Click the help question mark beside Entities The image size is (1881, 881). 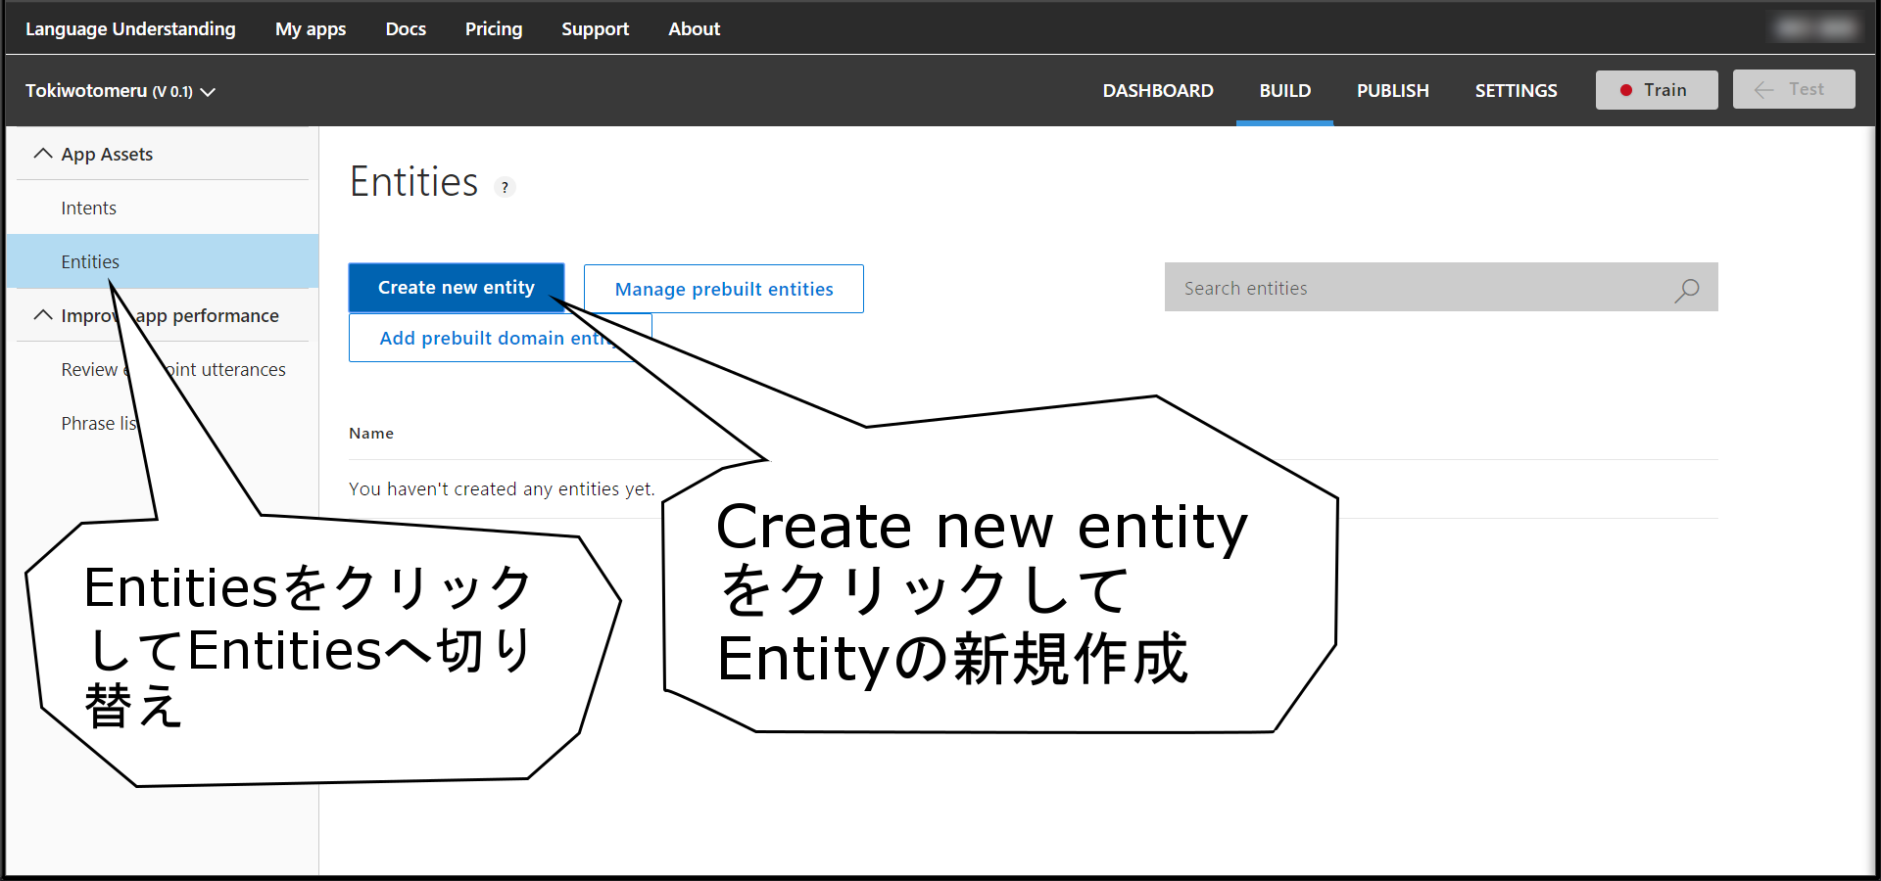(505, 187)
